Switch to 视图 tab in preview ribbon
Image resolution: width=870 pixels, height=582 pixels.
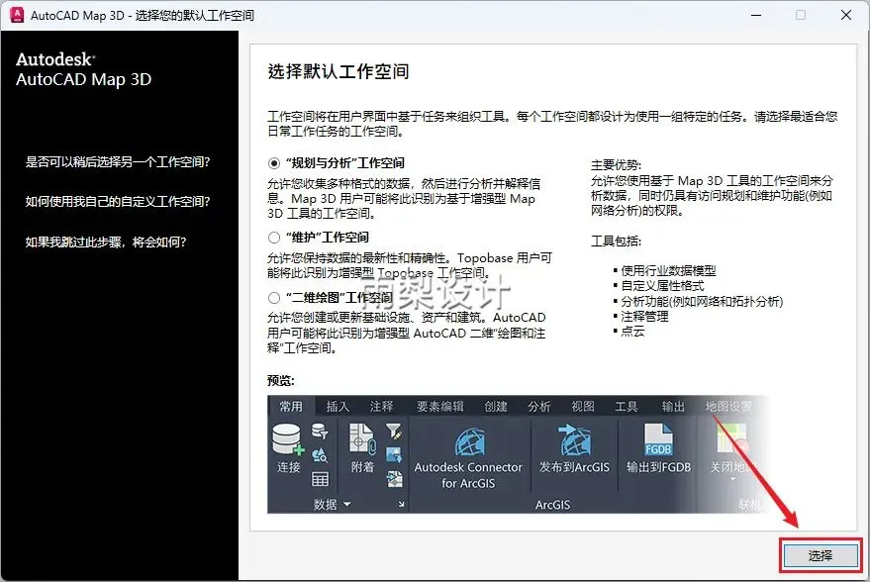583,406
